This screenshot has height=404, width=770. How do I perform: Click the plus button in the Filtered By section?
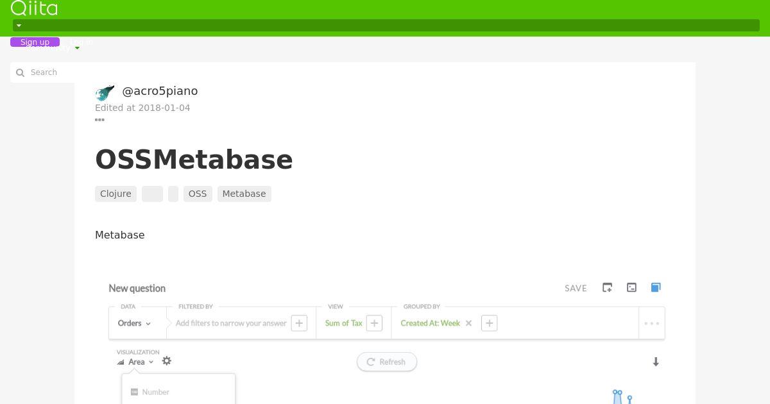299,323
